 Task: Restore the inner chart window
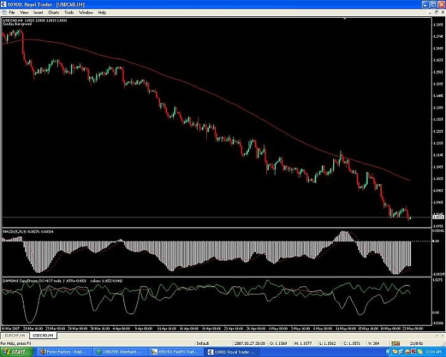pyautogui.click(x=436, y=13)
